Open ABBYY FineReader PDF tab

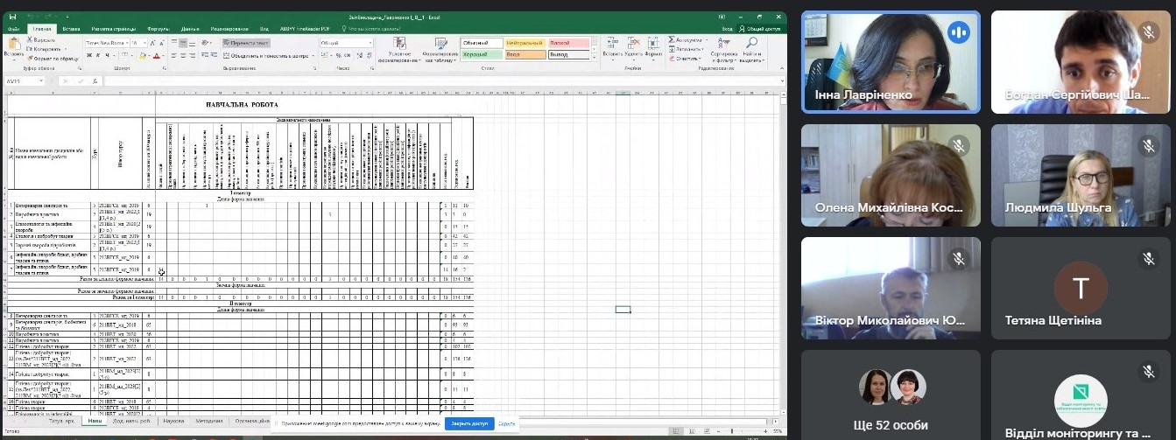(x=305, y=29)
